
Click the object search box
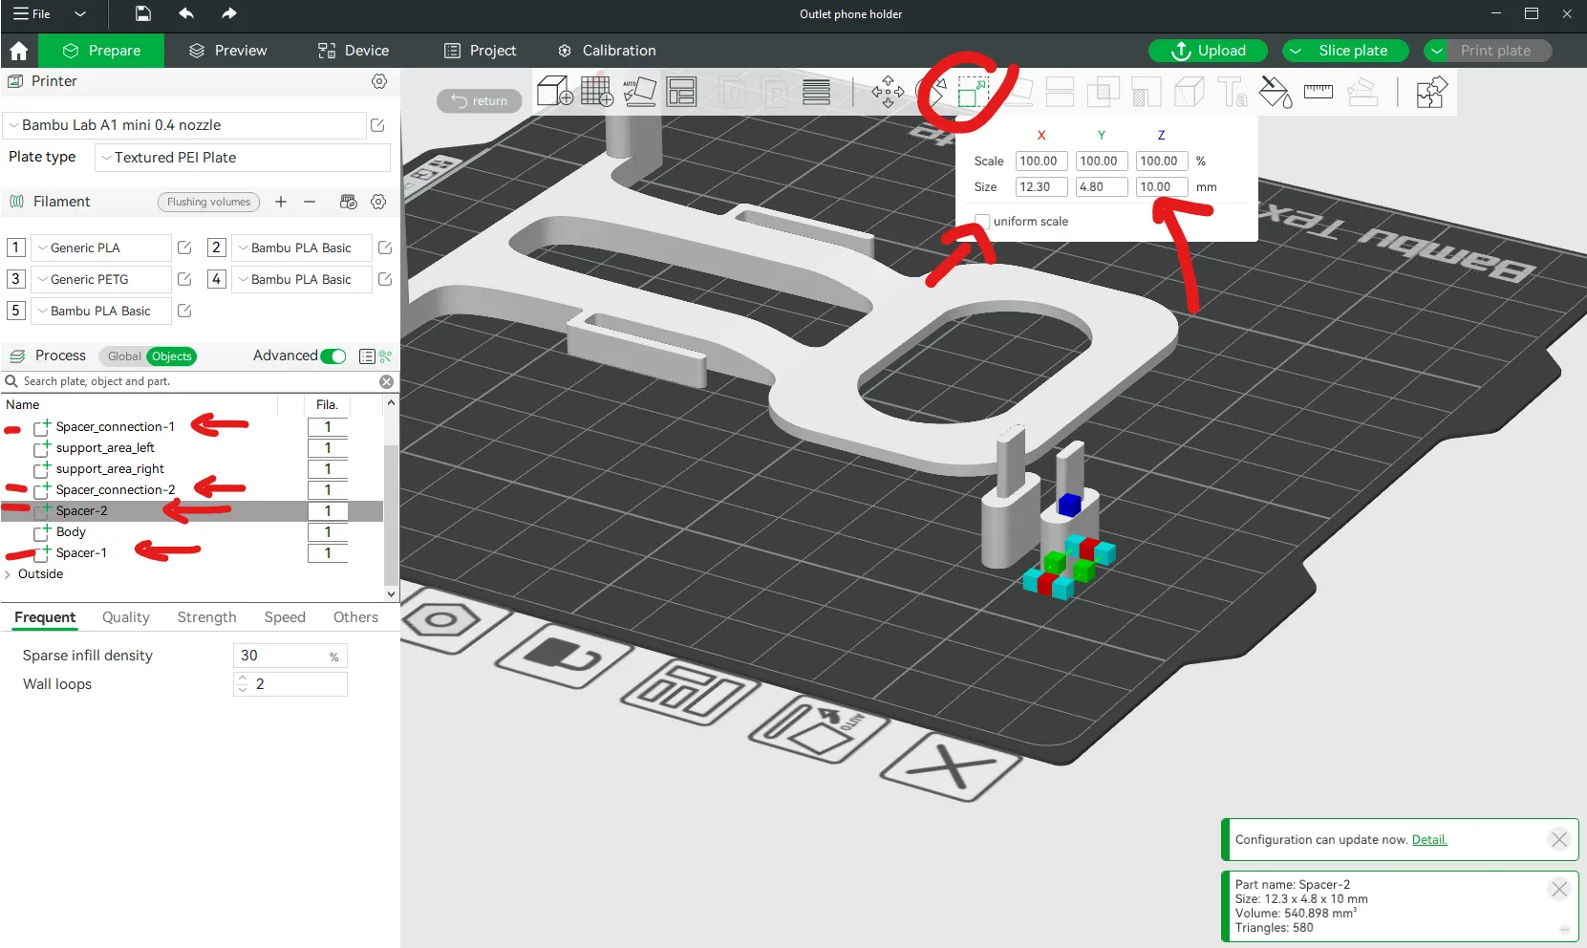click(199, 381)
